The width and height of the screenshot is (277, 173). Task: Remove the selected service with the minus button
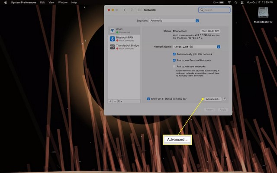point(115,101)
